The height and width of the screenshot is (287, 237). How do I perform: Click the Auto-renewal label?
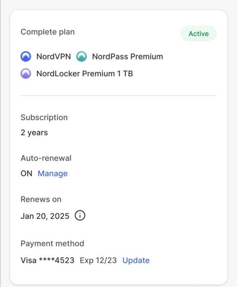[46, 158]
